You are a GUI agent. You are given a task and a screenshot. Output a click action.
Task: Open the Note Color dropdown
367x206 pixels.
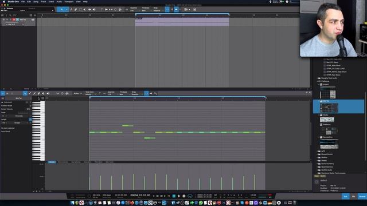click(91, 93)
